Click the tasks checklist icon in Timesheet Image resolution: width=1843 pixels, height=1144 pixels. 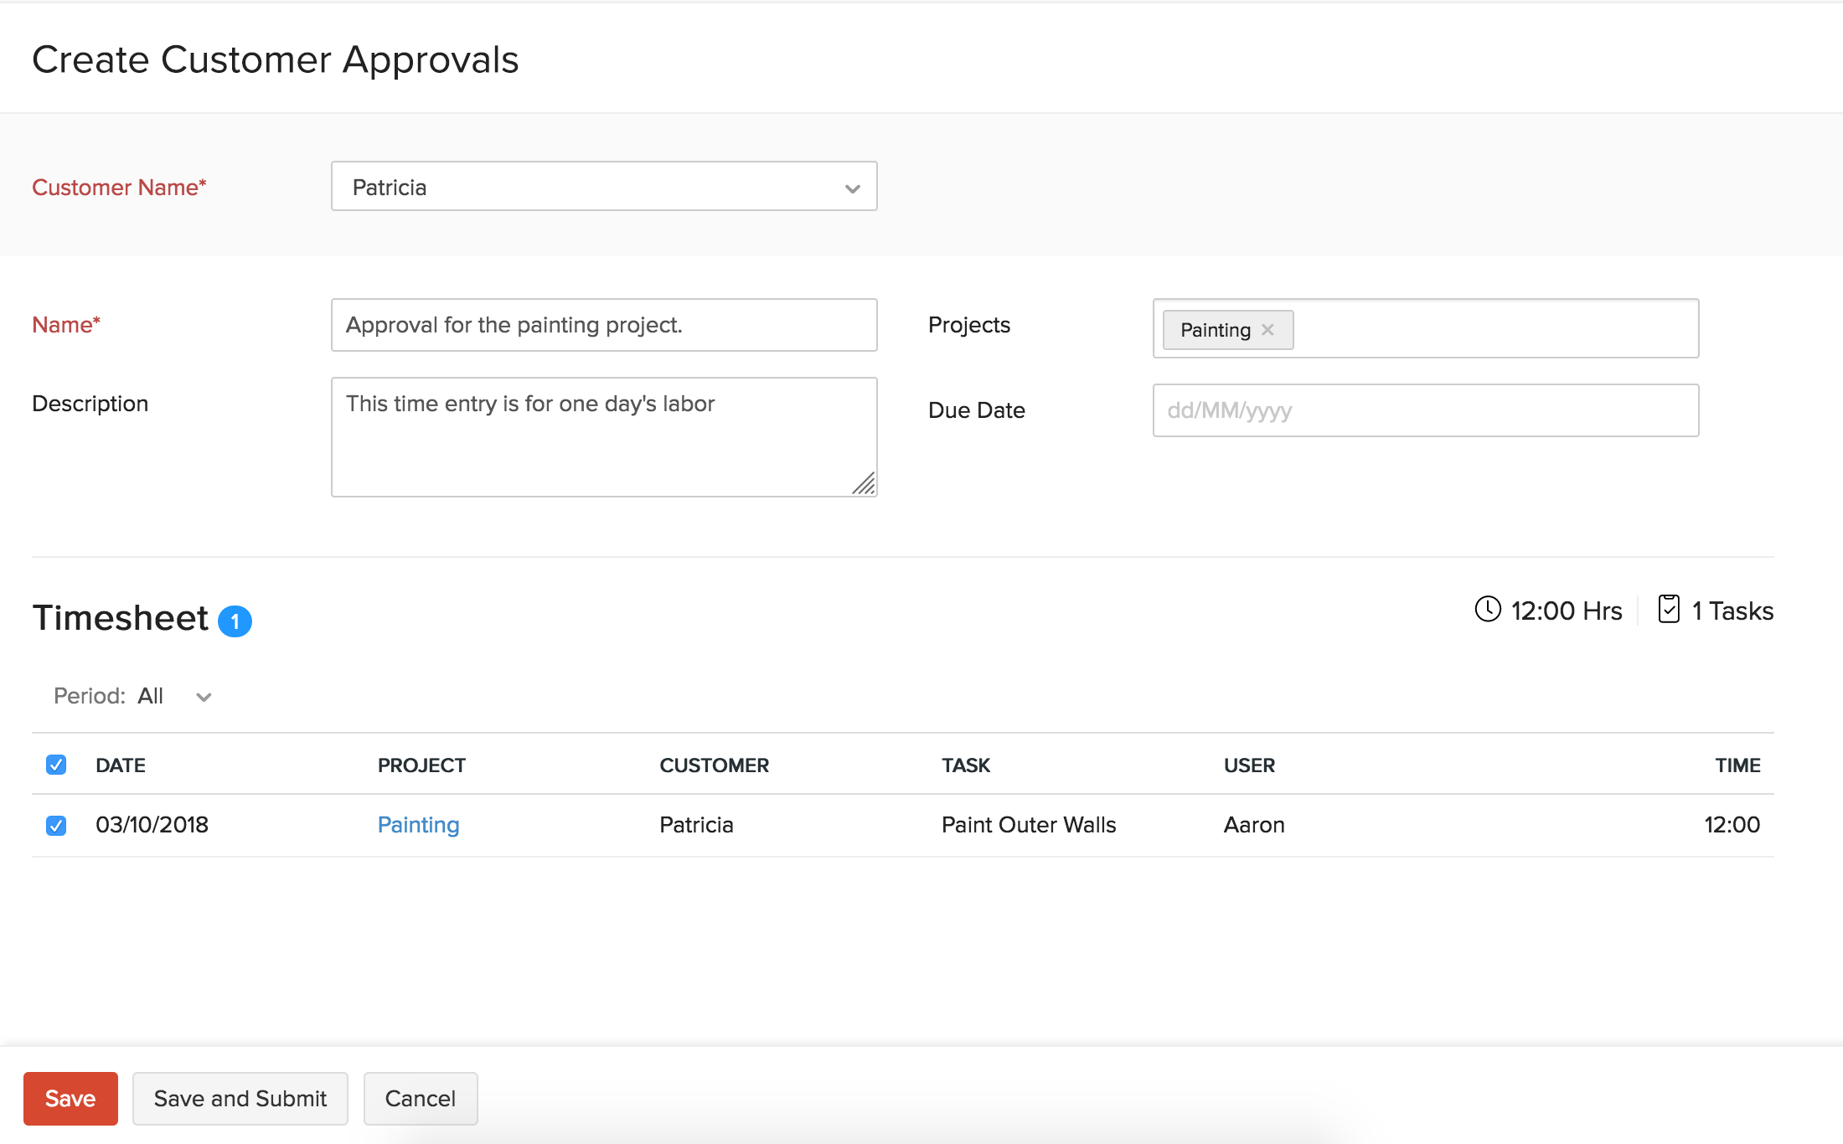point(1666,611)
